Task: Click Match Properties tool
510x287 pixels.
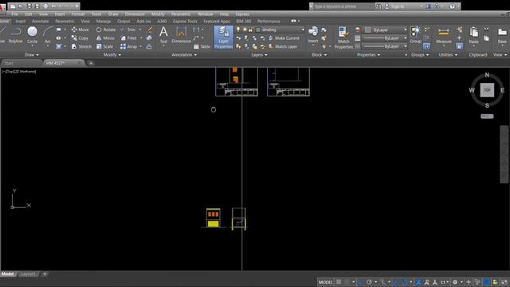Action: click(343, 37)
